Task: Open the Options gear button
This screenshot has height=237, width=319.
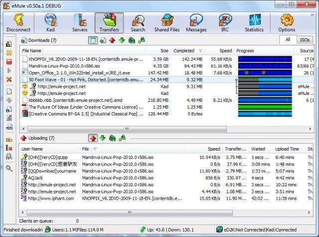Action: tap(287, 23)
